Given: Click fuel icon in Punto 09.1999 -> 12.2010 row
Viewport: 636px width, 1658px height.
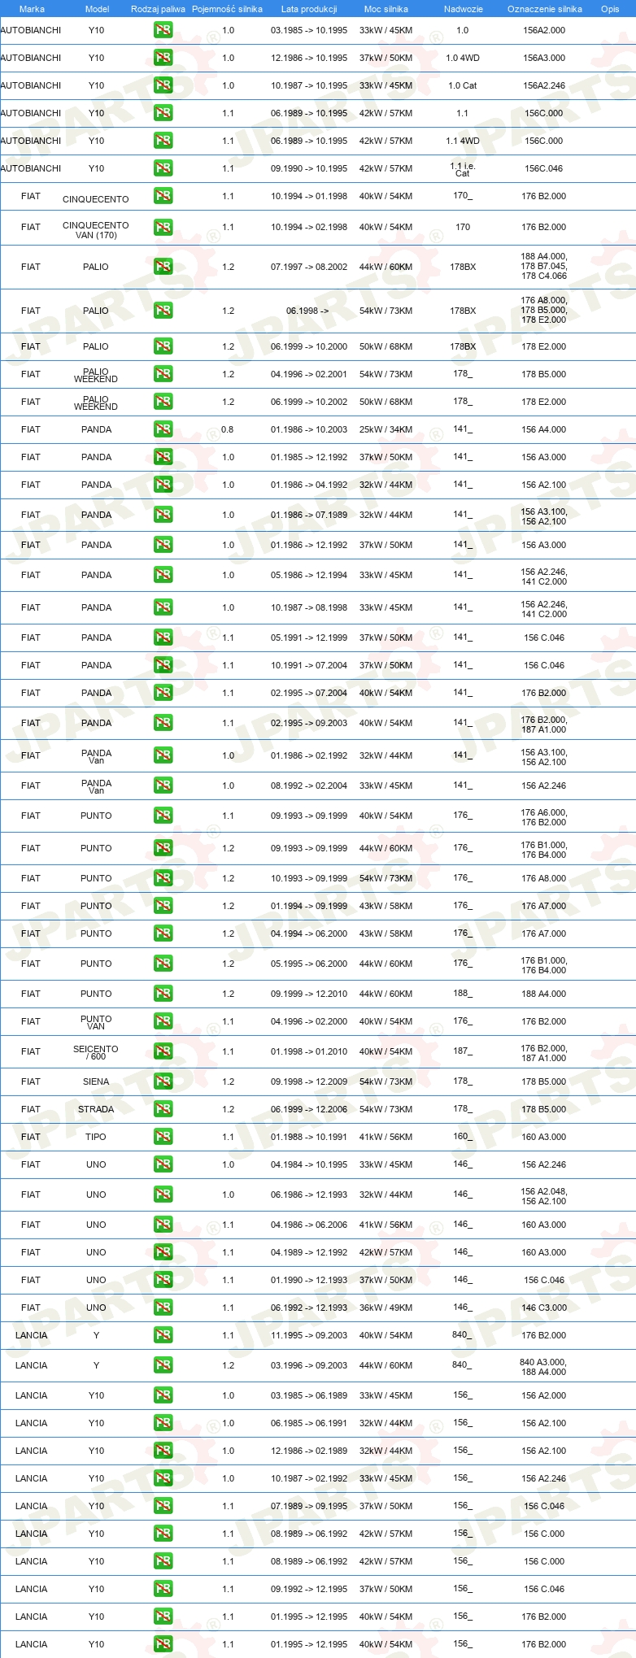Looking at the screenshot, I should point(163,994).
